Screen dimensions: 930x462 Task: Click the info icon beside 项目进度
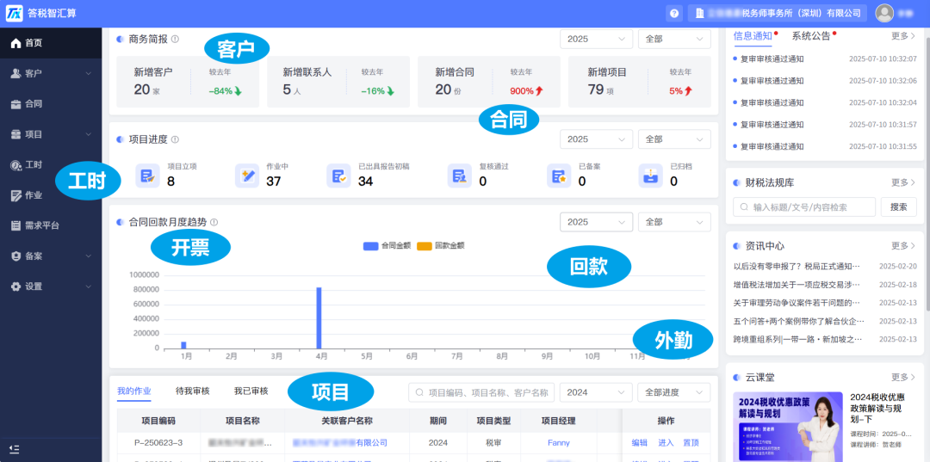[x=175, y=139]
